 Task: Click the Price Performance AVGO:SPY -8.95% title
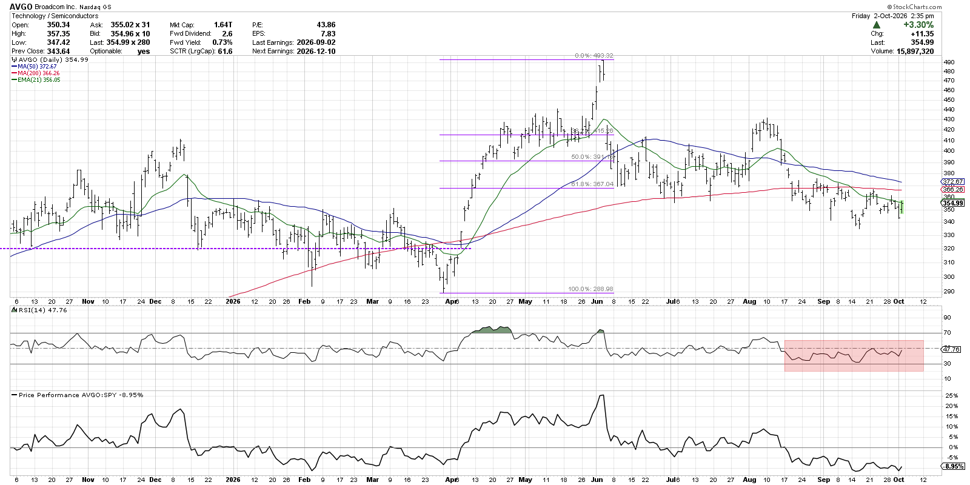click(x=81, y=395)
